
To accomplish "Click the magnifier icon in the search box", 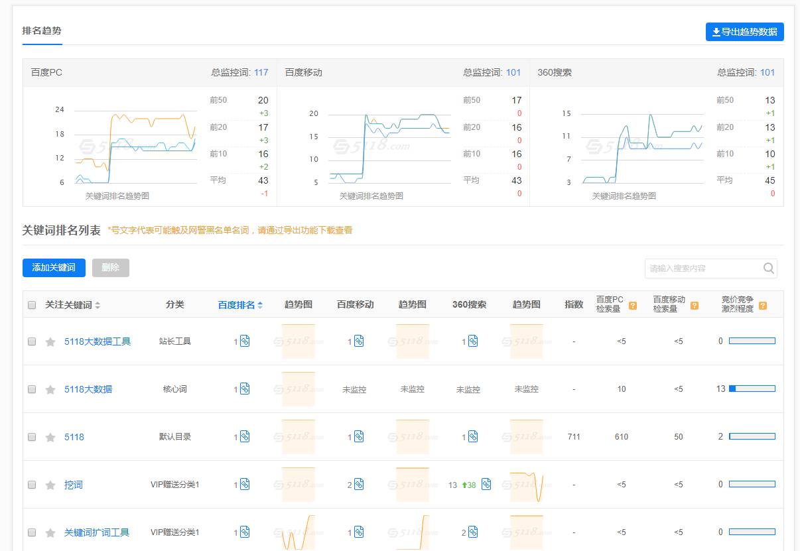I will pos(769,269).
